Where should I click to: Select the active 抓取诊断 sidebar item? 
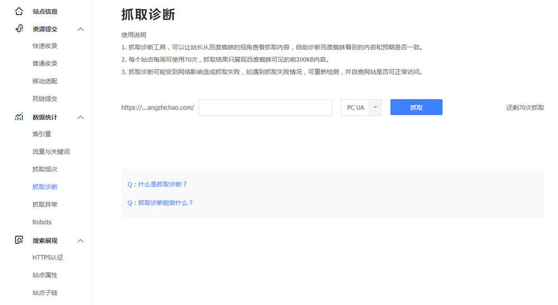coord(45,187)
